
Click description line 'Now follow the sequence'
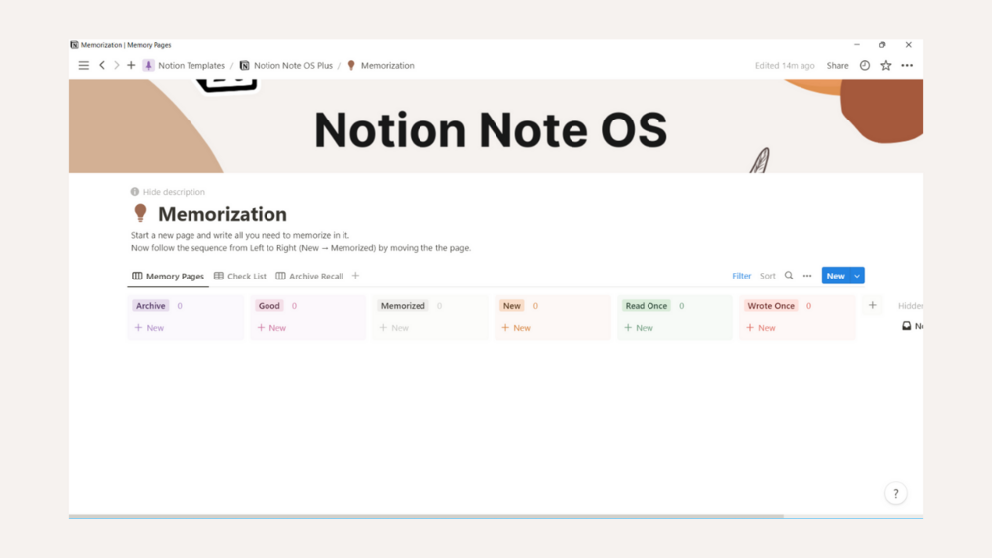pos(301,248)
